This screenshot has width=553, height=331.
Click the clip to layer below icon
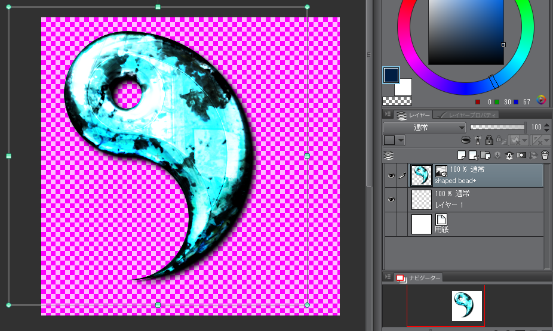coord(465,141)
